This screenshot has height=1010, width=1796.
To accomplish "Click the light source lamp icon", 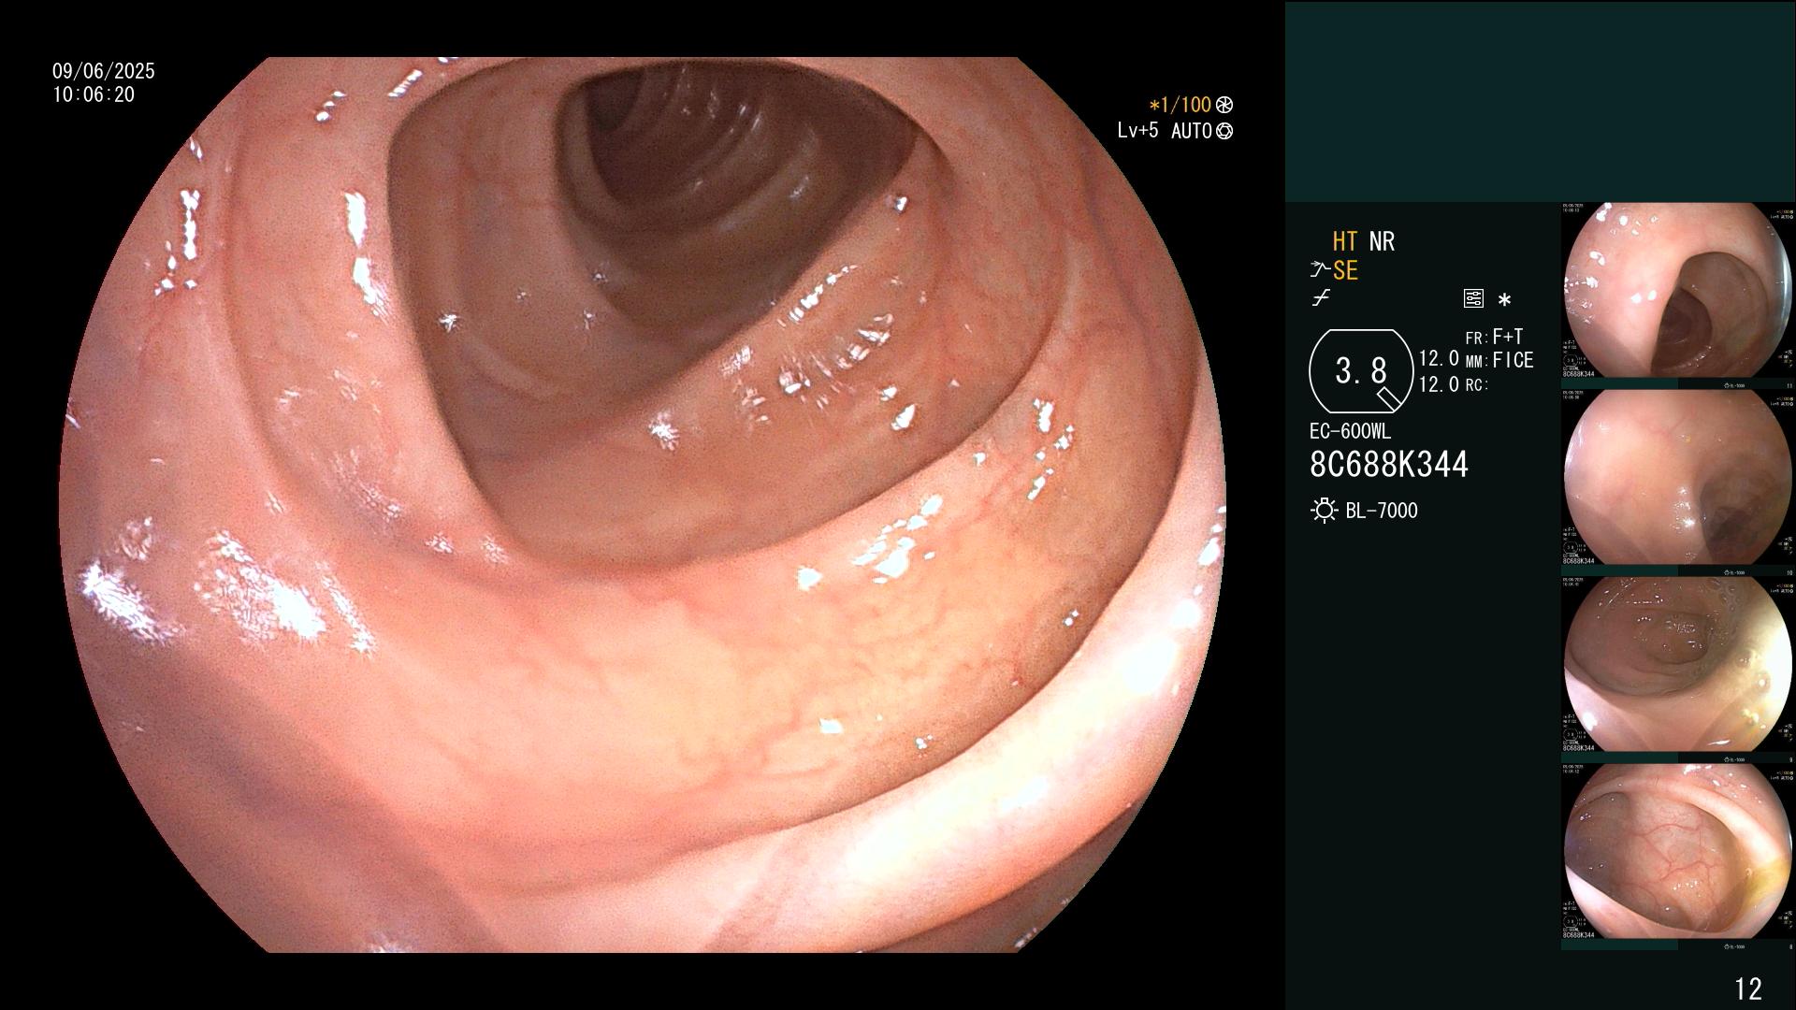I will coord(1324,511).
